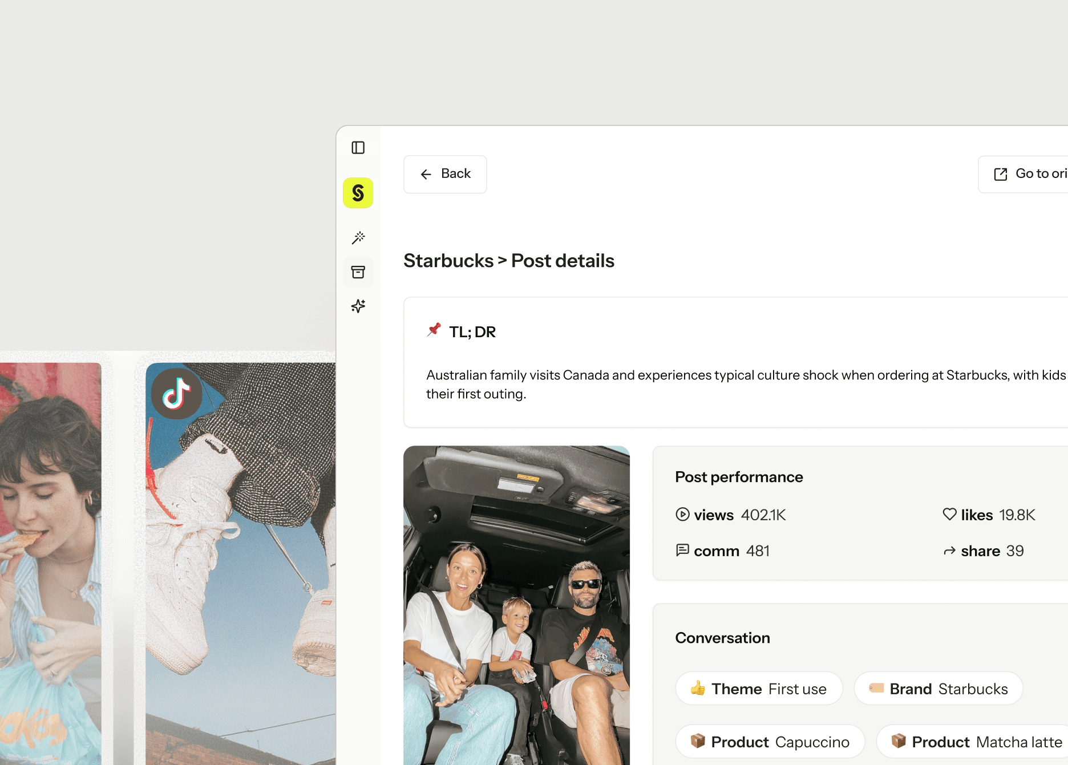The width and height of the screenshot is (1068, 765).
Task: Click the views play icon
Action: [x=682, y=515]
